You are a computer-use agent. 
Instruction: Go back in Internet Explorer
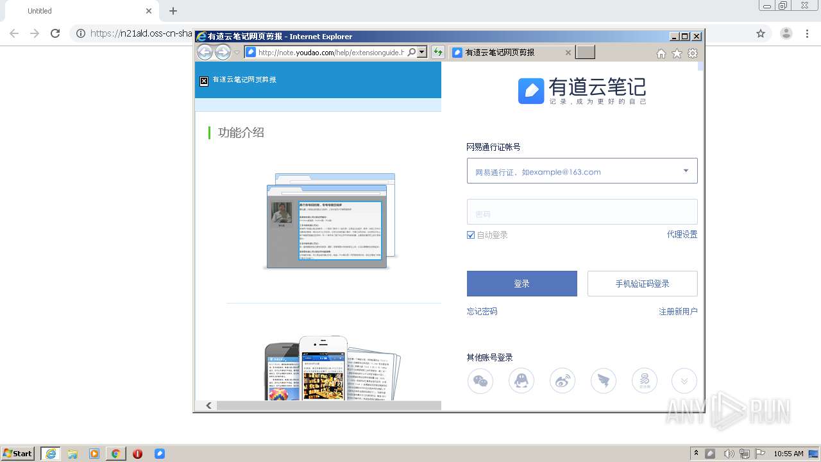tap(205, 53)
